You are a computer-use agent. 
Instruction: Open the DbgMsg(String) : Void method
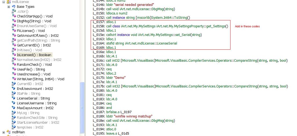(x=34, y=21)
